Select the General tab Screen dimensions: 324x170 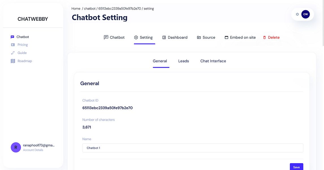click(160, 61)
